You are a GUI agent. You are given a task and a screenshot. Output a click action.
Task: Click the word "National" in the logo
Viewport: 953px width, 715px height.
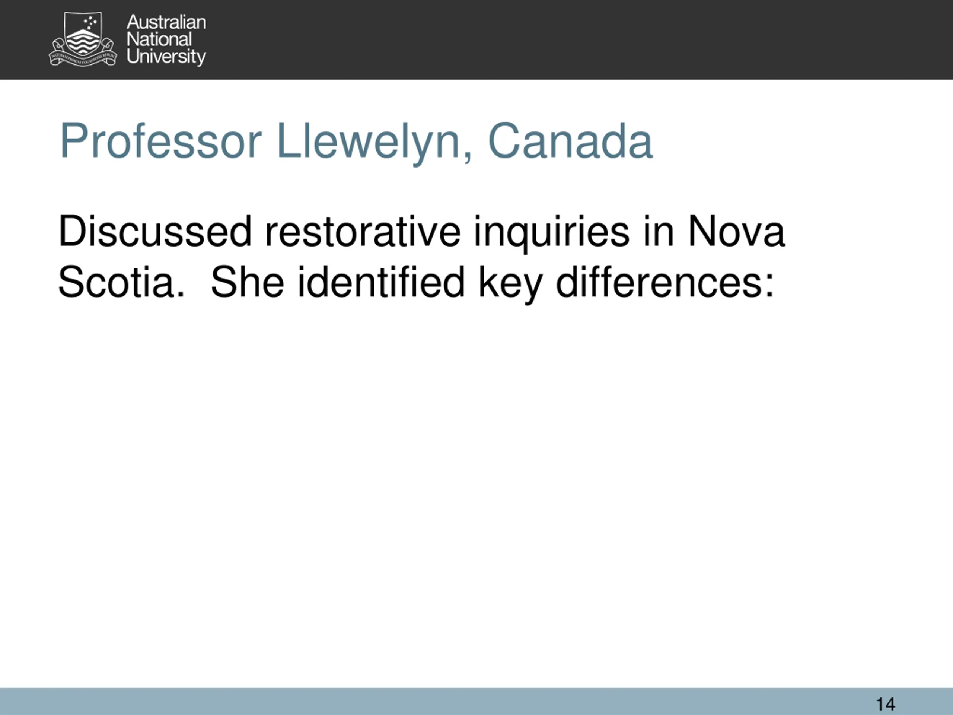[x=159, y=39]
